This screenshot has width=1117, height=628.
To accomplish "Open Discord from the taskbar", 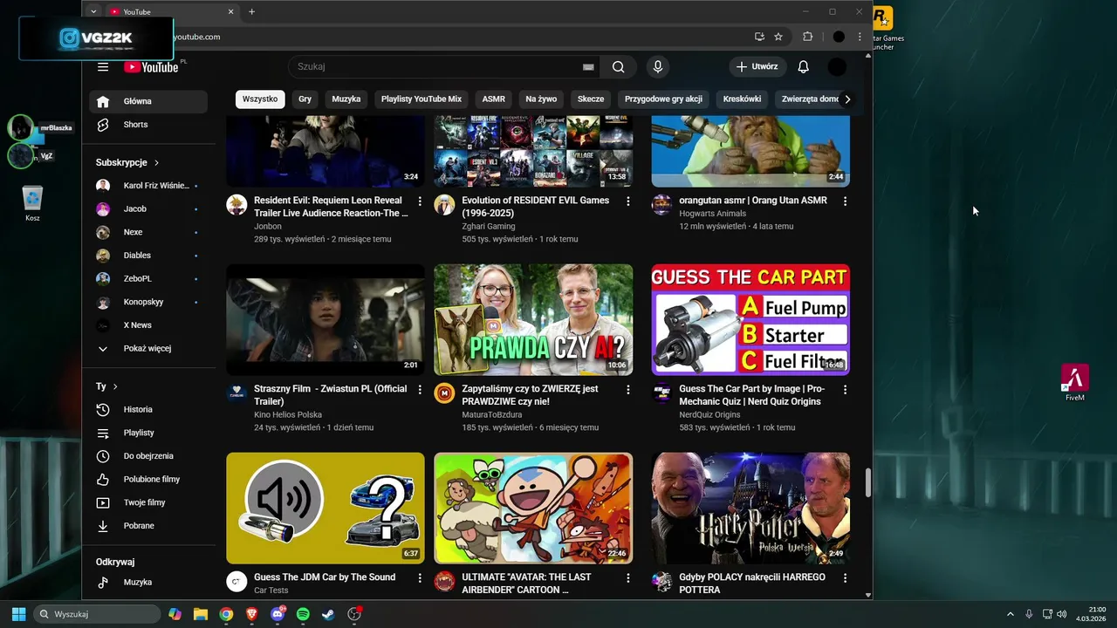I will (278, 614).
